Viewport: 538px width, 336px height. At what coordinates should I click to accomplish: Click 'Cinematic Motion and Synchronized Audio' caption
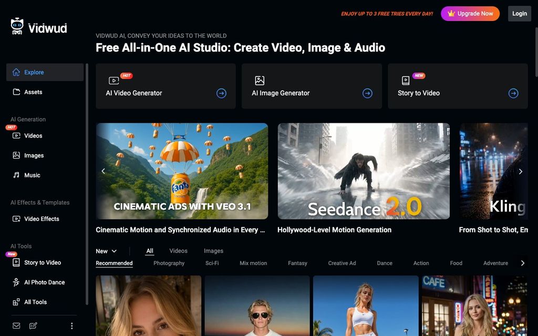click(180, 230)
